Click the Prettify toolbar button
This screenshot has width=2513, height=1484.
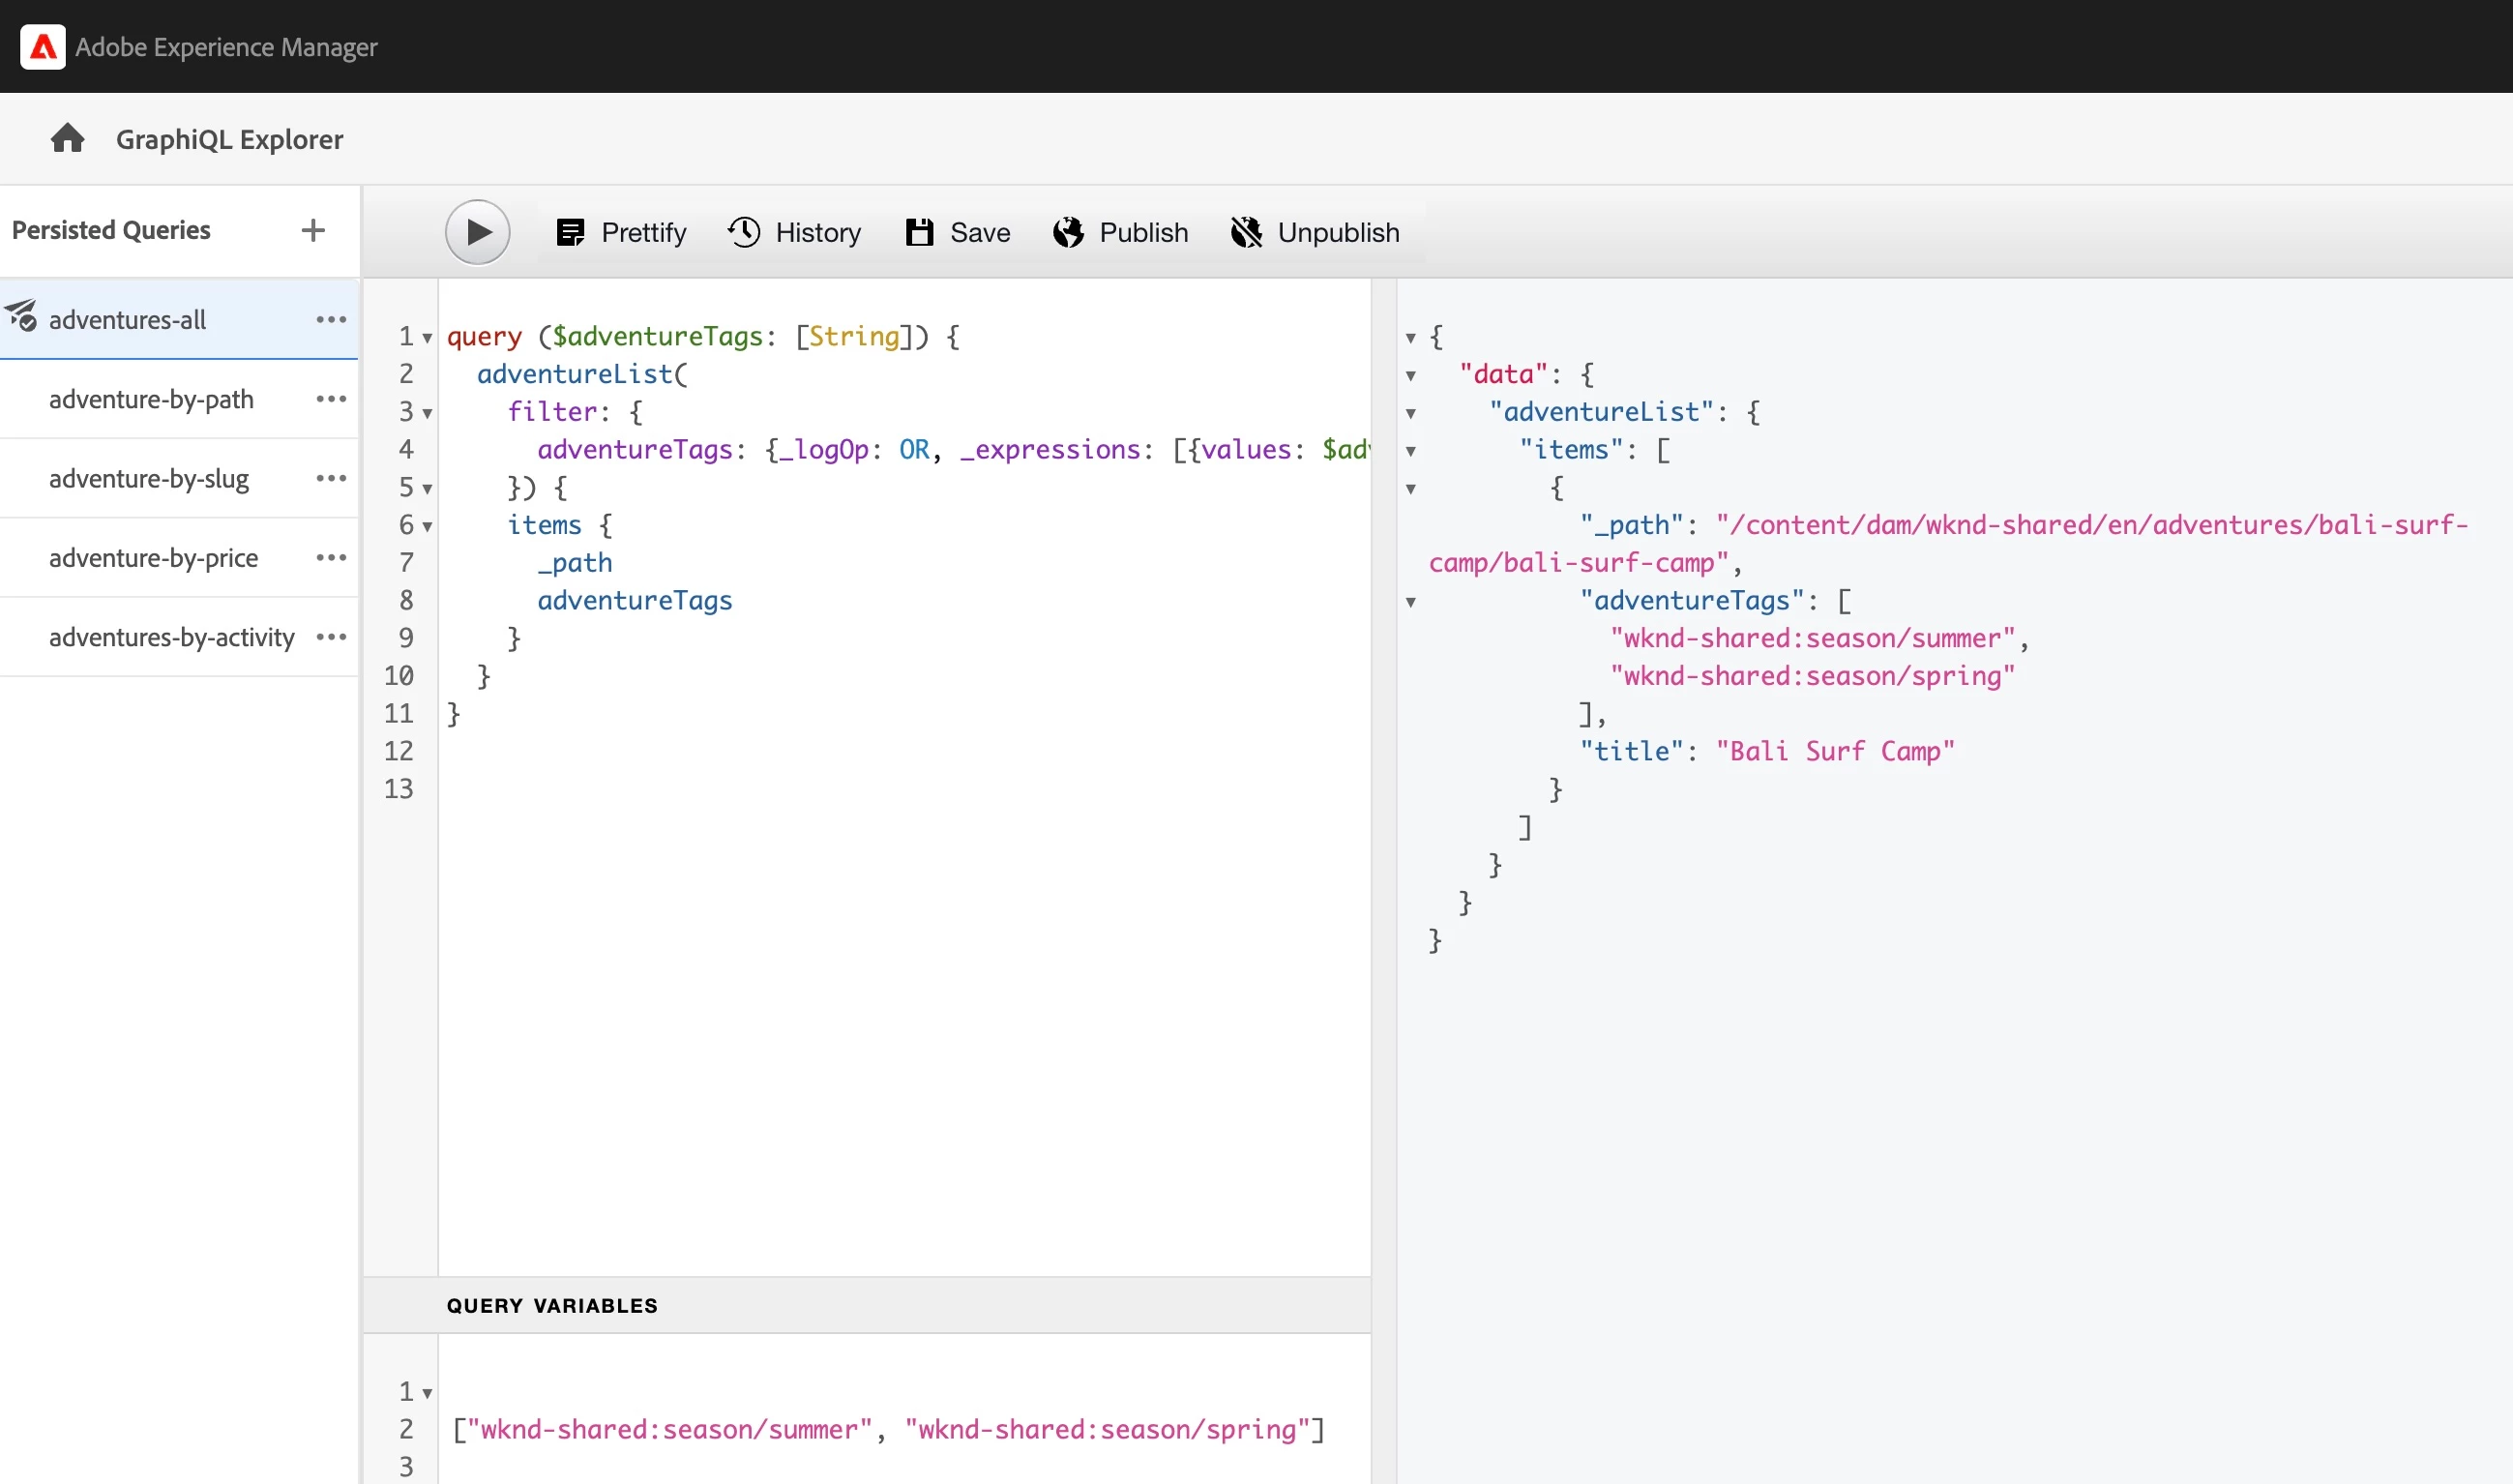click(x=621, y=232)
